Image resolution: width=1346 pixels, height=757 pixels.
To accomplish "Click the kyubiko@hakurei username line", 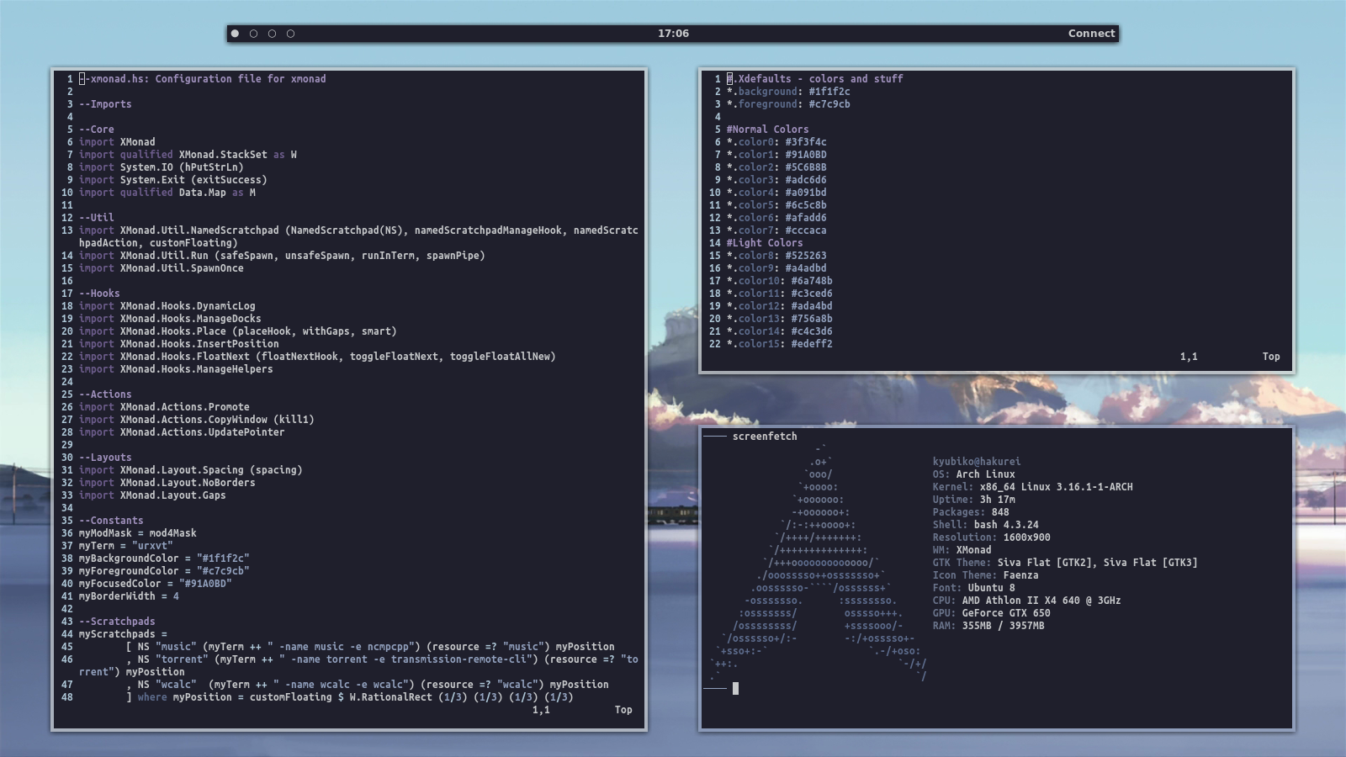I will point(976,462).
